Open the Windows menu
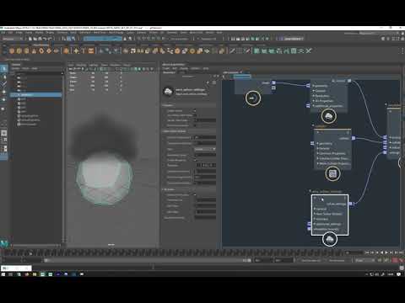Screen dimensions: 405x303 click(62, 33)
